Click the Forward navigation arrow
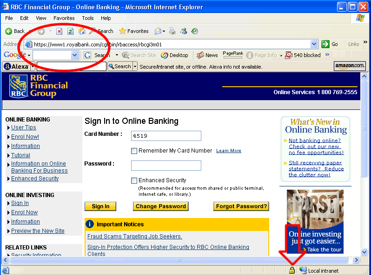The image size is (371, 275). pos(41,31)
